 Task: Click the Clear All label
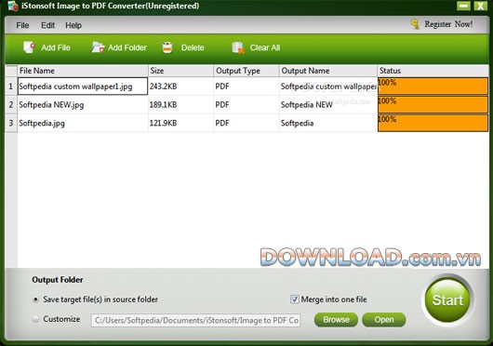click(265, 47)
